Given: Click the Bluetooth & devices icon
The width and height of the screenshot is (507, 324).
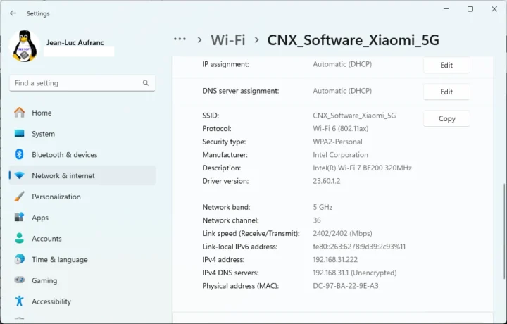Looking at the screenshot, I should click(x=20, y=154).
